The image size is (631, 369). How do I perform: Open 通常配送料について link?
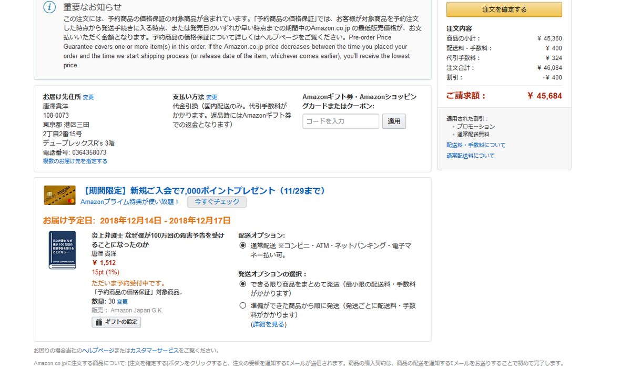pos(471,156)
